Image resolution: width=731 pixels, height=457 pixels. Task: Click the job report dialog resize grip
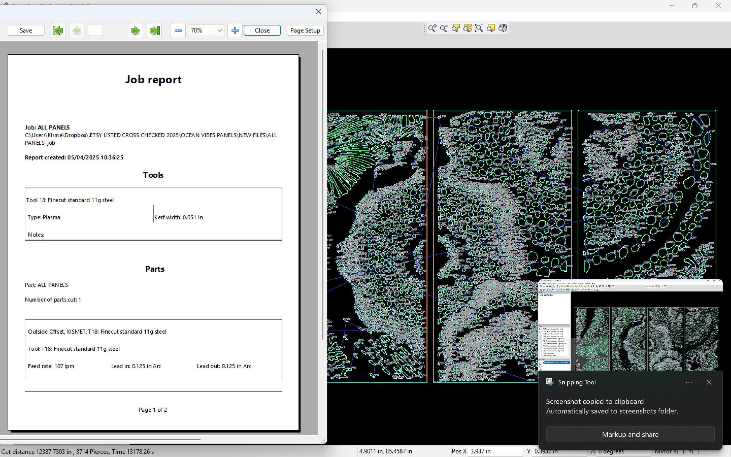coord(324,441)
